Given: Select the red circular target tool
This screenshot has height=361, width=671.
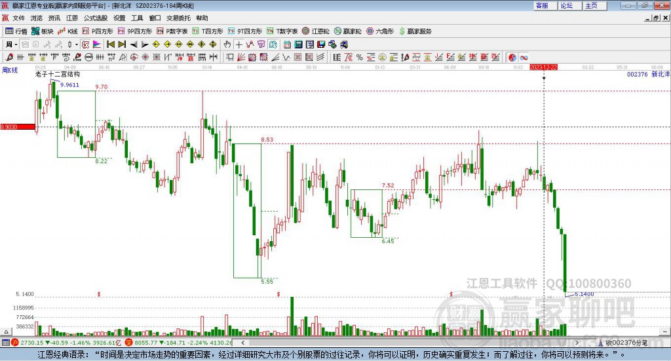Looking at the screenshot, I should point(134,57).
